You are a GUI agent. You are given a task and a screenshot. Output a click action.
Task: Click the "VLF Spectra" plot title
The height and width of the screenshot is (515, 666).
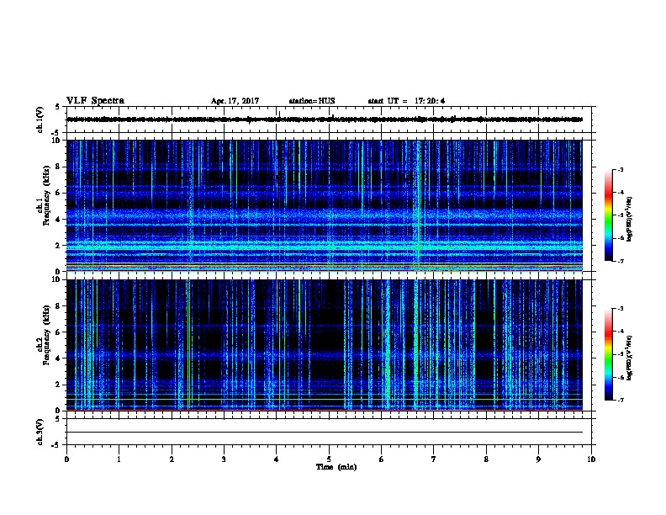(x=95, y=101)
